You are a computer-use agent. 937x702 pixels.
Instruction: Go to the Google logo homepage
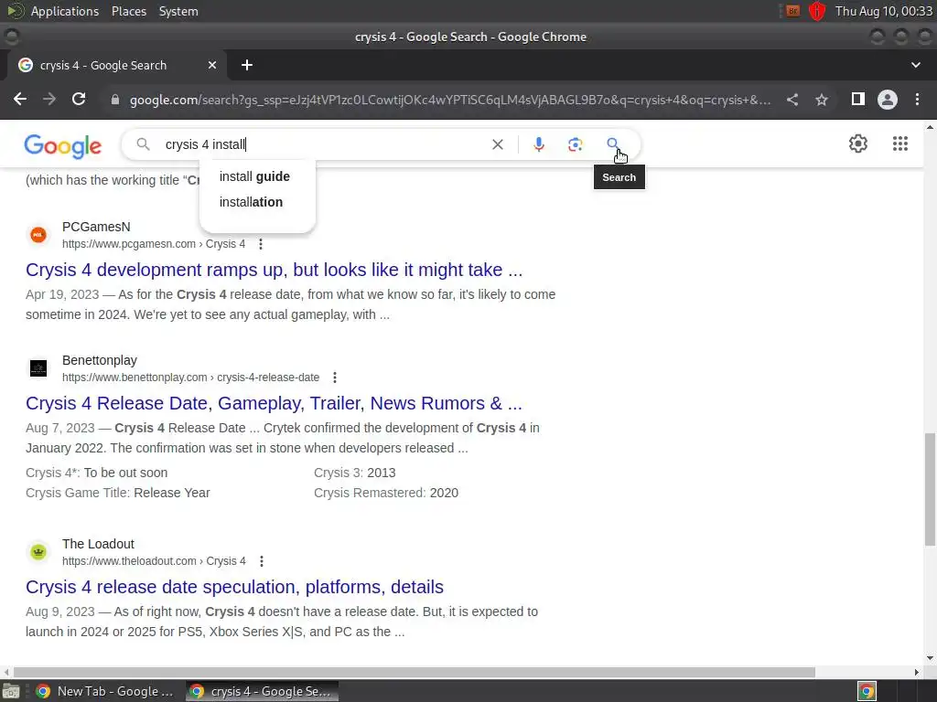tap(63, 145)
